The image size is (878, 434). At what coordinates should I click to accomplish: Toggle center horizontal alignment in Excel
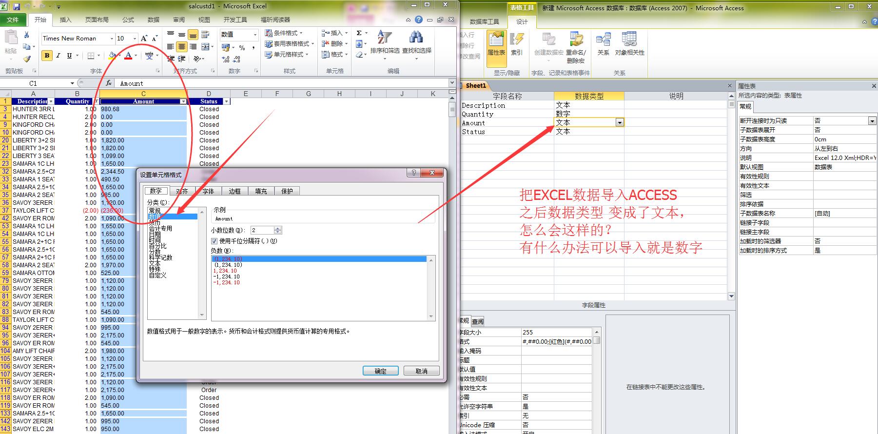182,47
